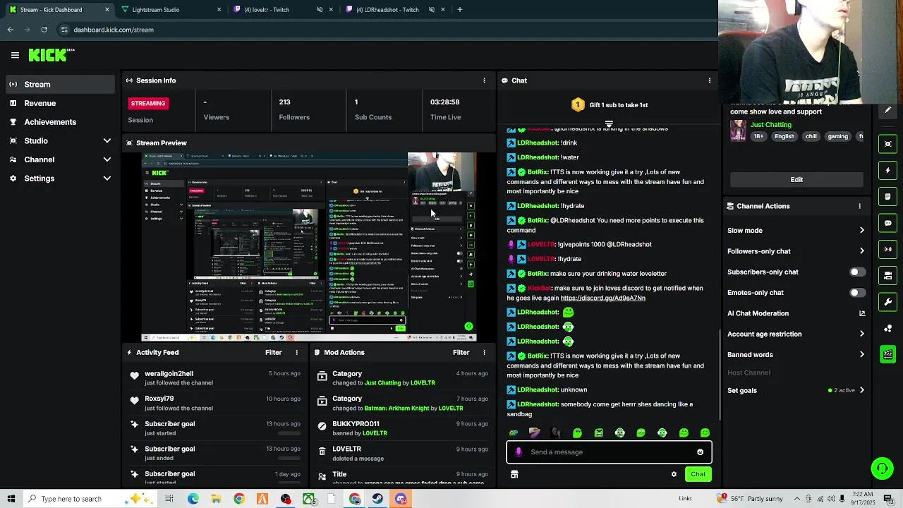Click the purple microphone icon in message box
The height and width of the screenshot is (508, 903).
[519, 452]
